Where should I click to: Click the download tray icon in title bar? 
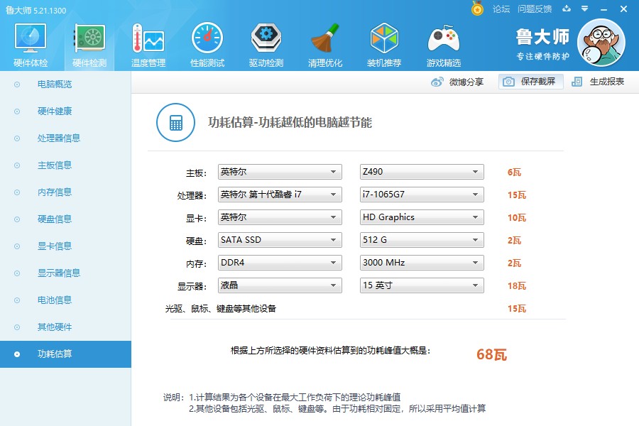pyautogui.click(x=567, y=9)
